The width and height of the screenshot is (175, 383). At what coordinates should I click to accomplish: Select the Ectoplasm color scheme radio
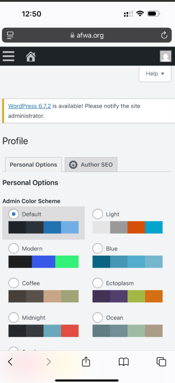click(x=98, y=283)
